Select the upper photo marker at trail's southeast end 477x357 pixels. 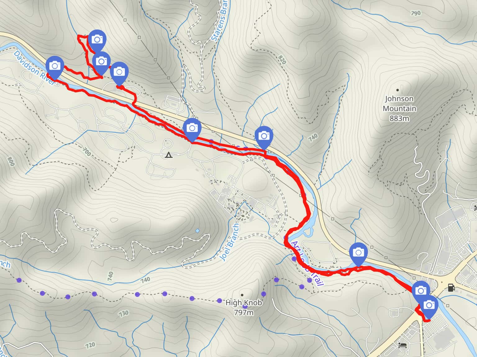tap(421, 291)
